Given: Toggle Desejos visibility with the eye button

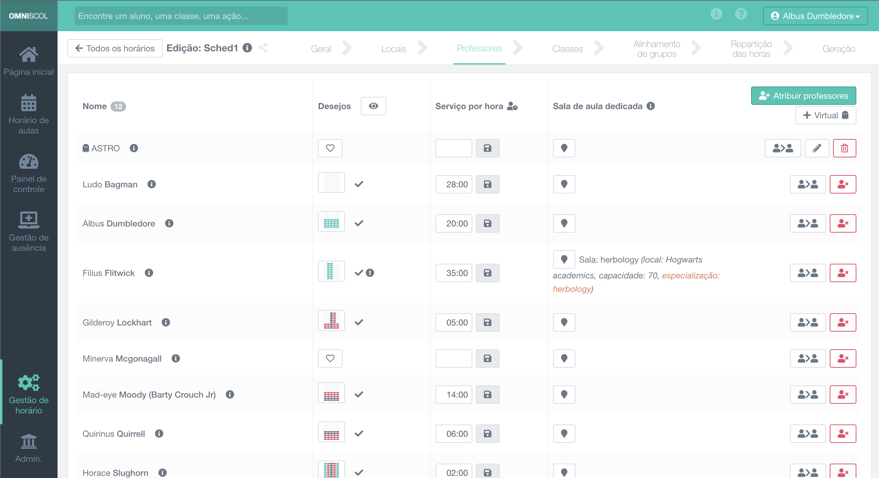Looking at the screenshot, I should click(373, 106).
